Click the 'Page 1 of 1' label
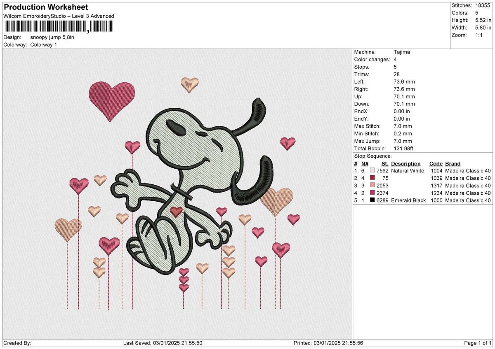495x349 pixels. click(477, 342)
